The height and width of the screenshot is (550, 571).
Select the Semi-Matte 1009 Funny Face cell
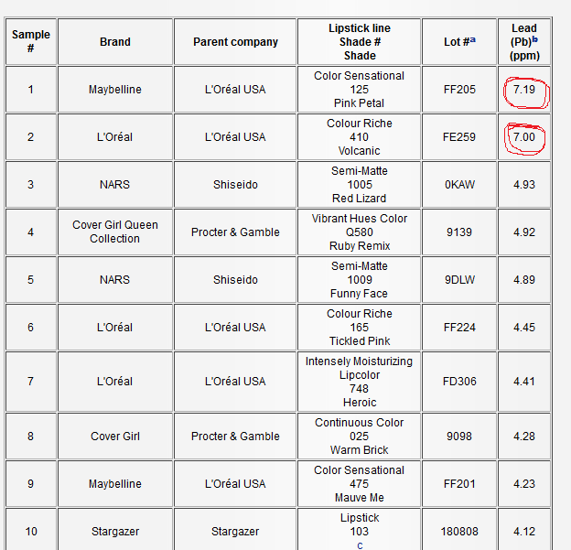pos(360,280)
